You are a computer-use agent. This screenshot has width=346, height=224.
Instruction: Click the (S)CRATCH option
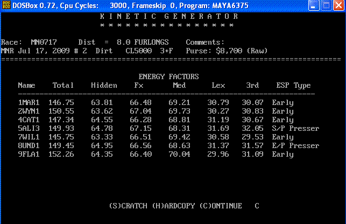pyautogui.click(x=128, y=206)
